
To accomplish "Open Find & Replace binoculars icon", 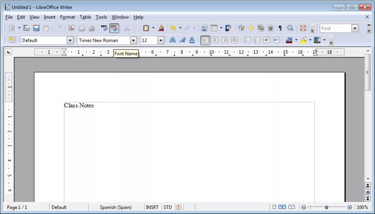I will click(241, 28).
